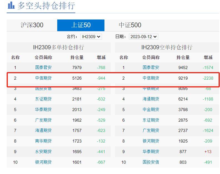Viewport: 220px width, 174px height.
Task: Open 华泰期货 in the long-position ranking
Action: tap(43, 110)
